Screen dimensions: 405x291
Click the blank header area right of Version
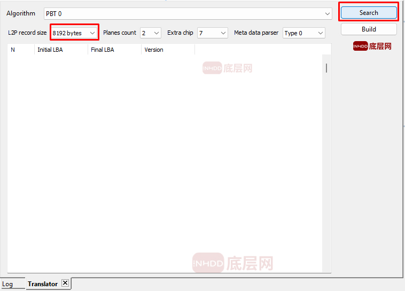click(x=262, y=50)
